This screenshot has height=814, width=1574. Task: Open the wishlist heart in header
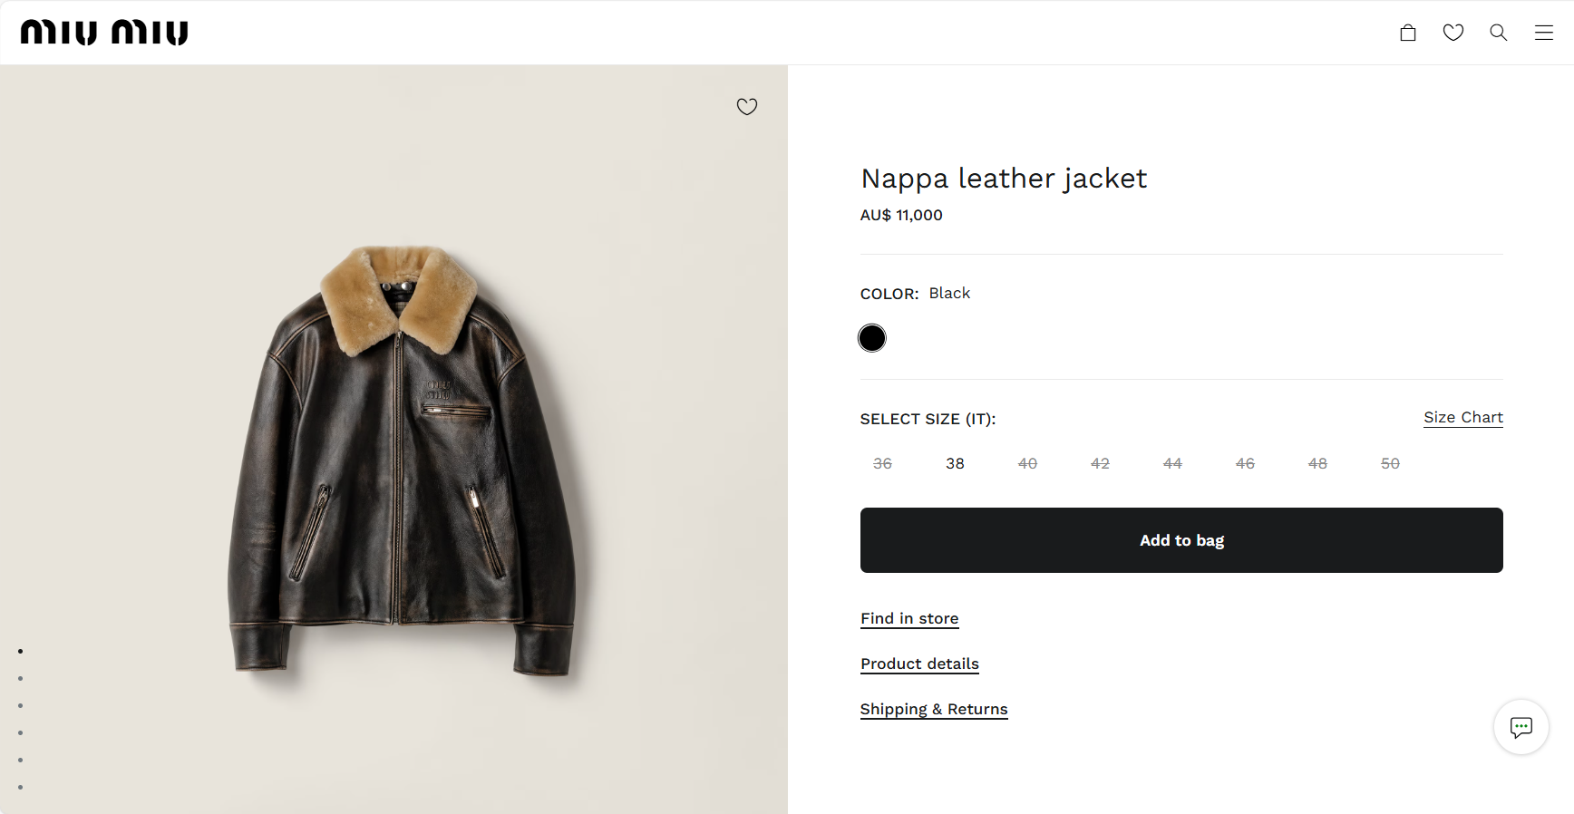click(x=1453, y=33)
